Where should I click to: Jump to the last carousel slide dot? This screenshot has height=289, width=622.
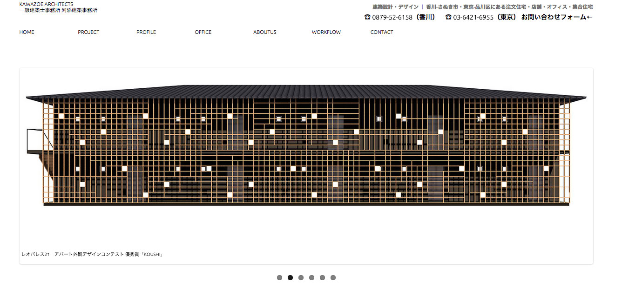point(333,278)
